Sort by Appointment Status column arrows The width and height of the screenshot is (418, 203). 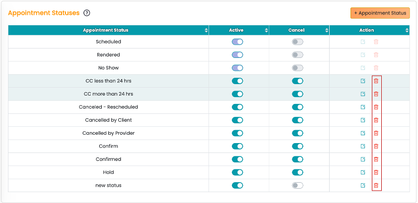point(206,30)
